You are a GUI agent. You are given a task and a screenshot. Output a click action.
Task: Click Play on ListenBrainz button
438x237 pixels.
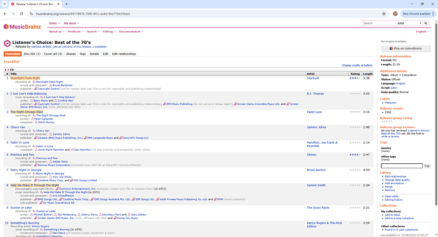pyautogui.click(x=406, y=48)
